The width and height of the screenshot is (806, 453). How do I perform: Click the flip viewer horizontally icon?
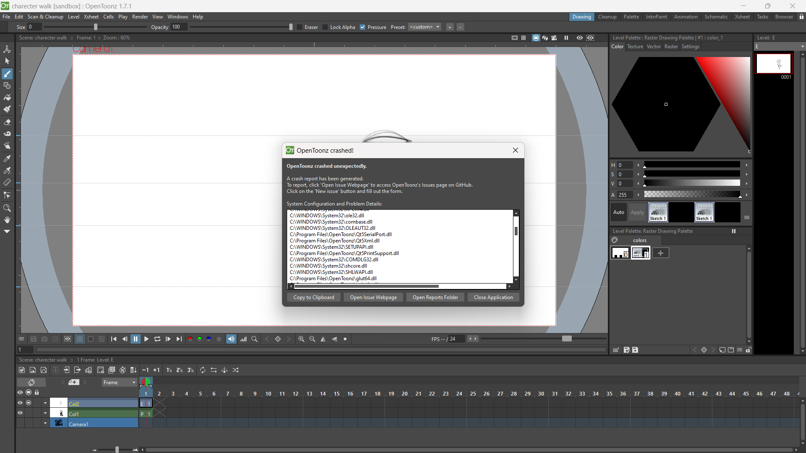322,339
